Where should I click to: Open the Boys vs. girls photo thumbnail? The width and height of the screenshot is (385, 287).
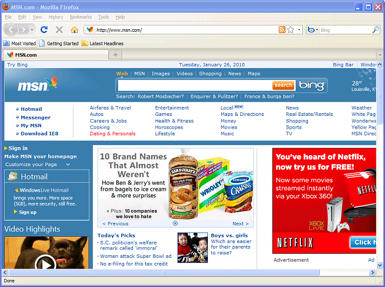pyautogui.click(x=192, y=248)
